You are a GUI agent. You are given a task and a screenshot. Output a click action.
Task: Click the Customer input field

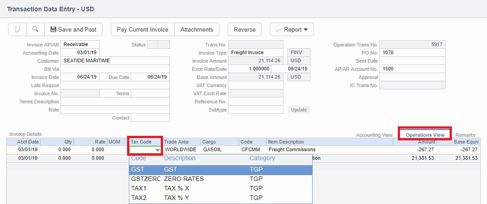click(115, 60)
